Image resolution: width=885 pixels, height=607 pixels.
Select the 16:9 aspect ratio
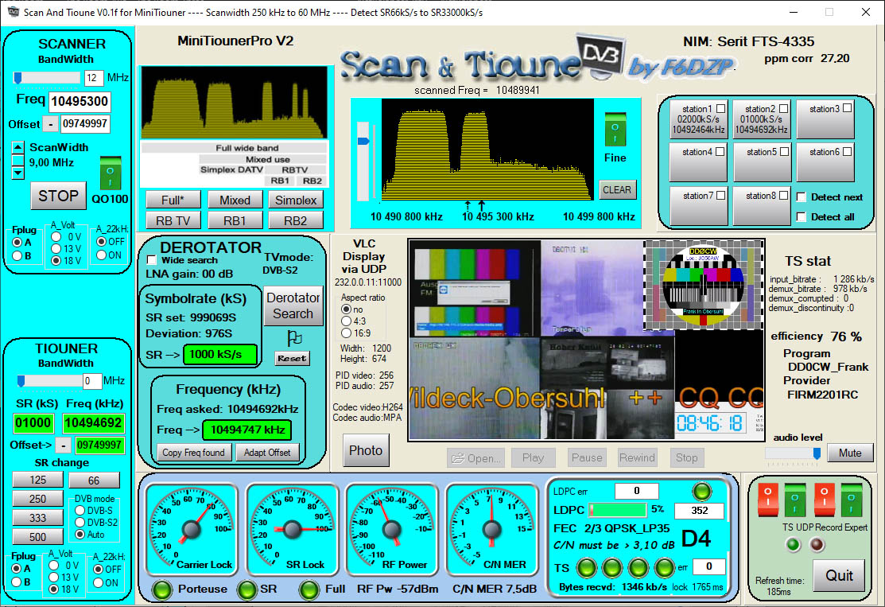point(346,333)
